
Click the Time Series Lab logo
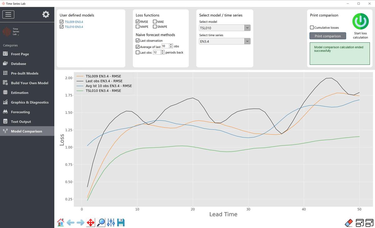point(11,32)
